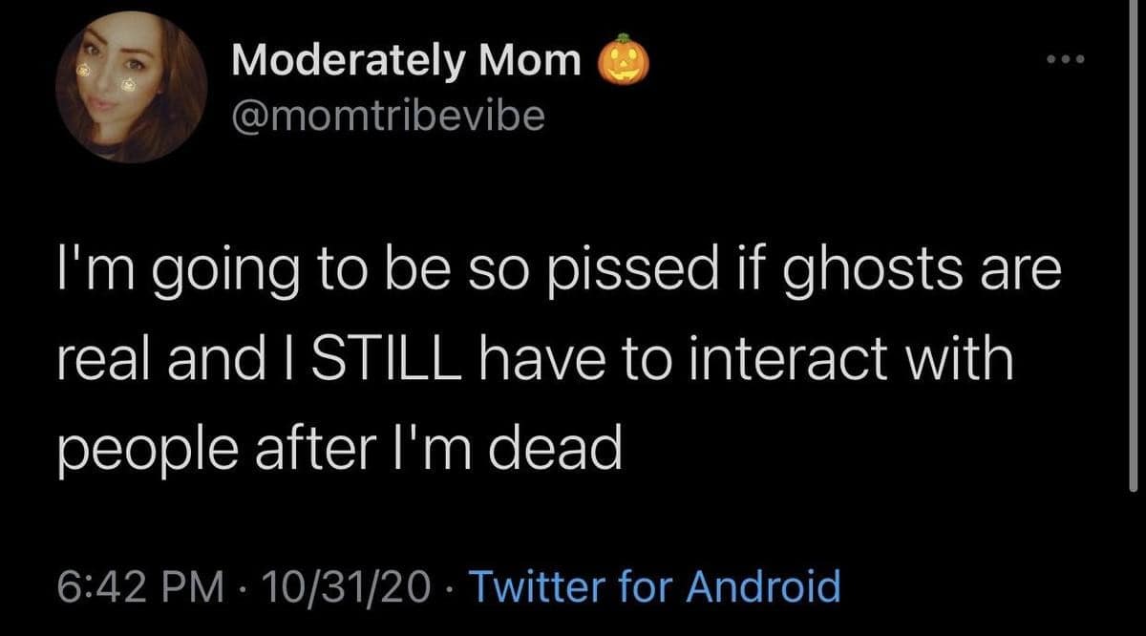Open the three-dot more options menu
The height and width of the screenshot is (636, 1146).
pos(1067,58)
